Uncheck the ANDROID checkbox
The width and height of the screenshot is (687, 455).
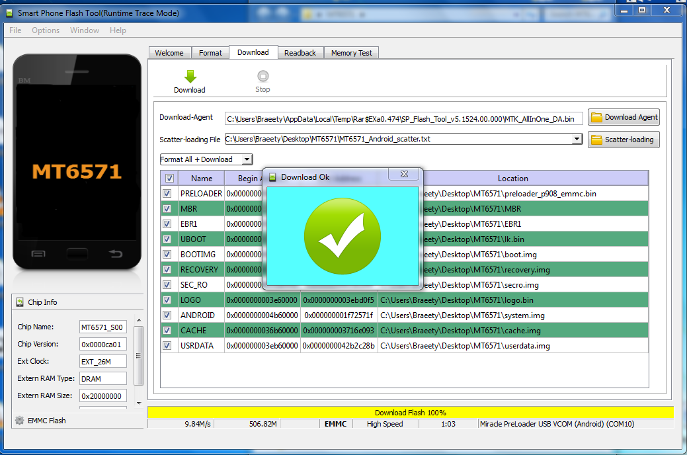click(x=167, y=315)
